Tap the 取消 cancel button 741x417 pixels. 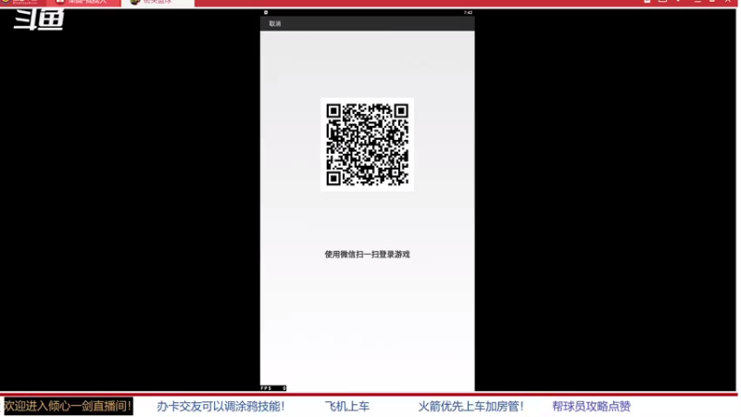(275, 24)
